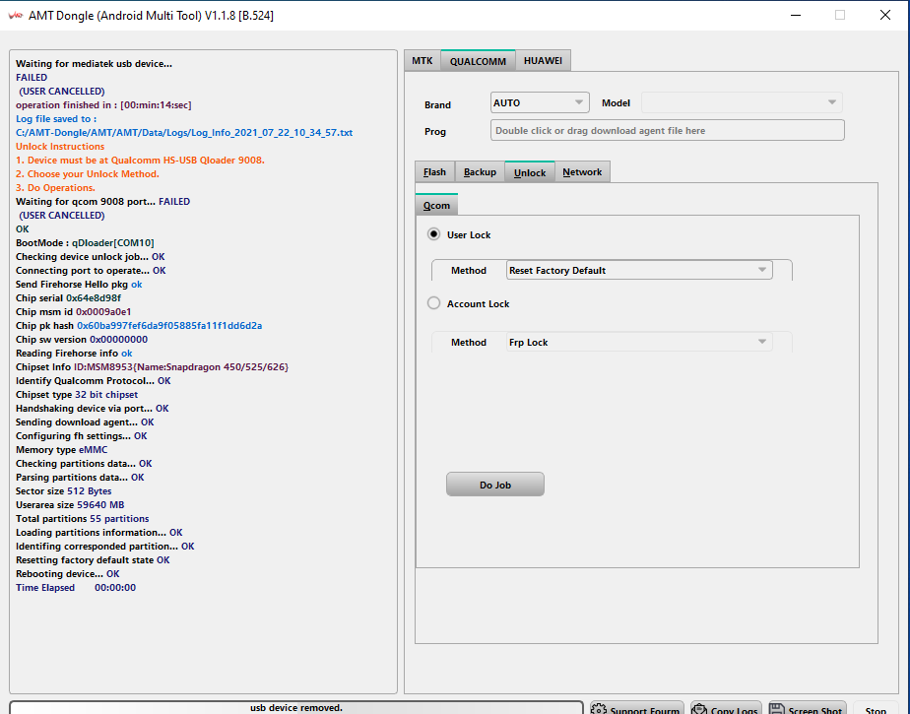Close the AMT Dongle window
Screen dimensions: 910x714
point(885,15)
